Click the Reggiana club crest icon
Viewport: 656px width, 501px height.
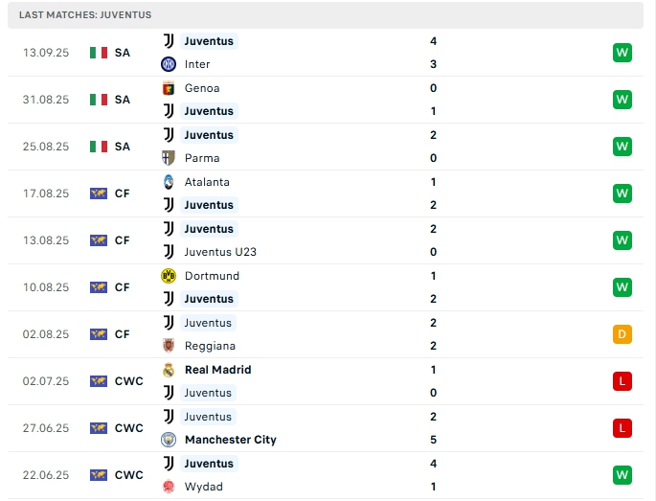click(x=169, y=346)
